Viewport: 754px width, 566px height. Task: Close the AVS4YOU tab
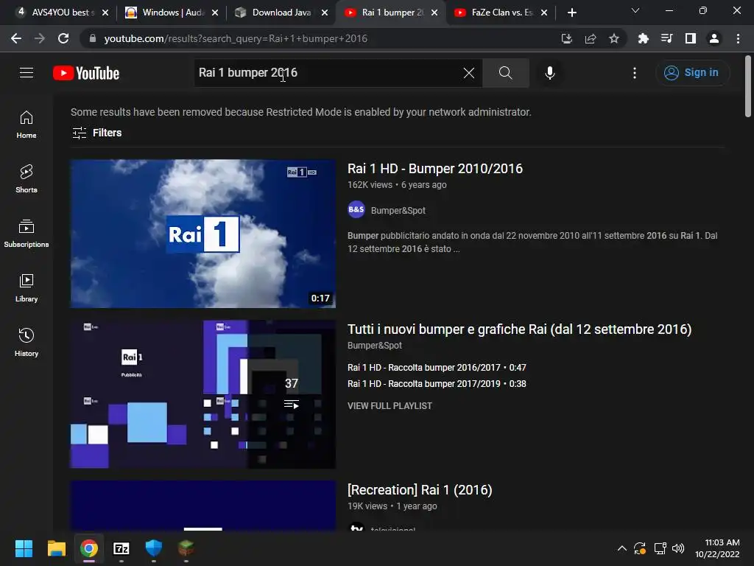[105, 13]
